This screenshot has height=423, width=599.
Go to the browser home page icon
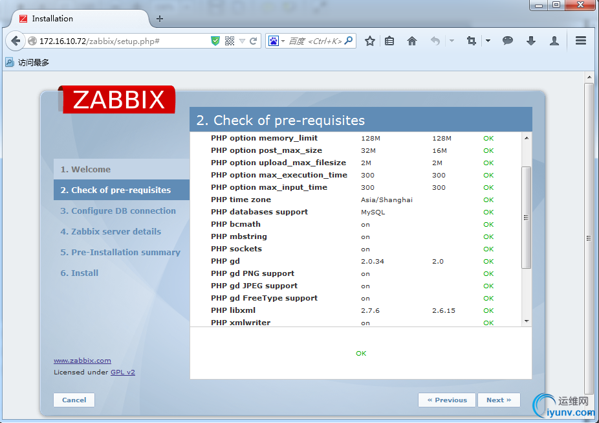tap(412, 41)
